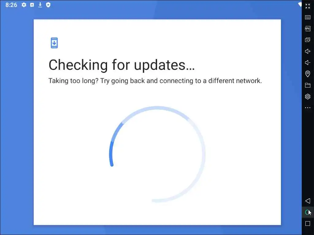Click settings gear in status bar
The height and width of the screenshot is (235, 314).
tap(24, 5)
